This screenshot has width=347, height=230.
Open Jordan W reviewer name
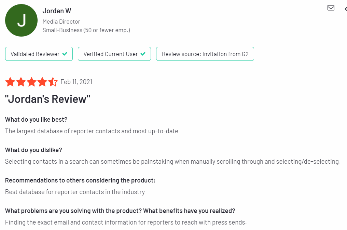(x=57, y=11)
